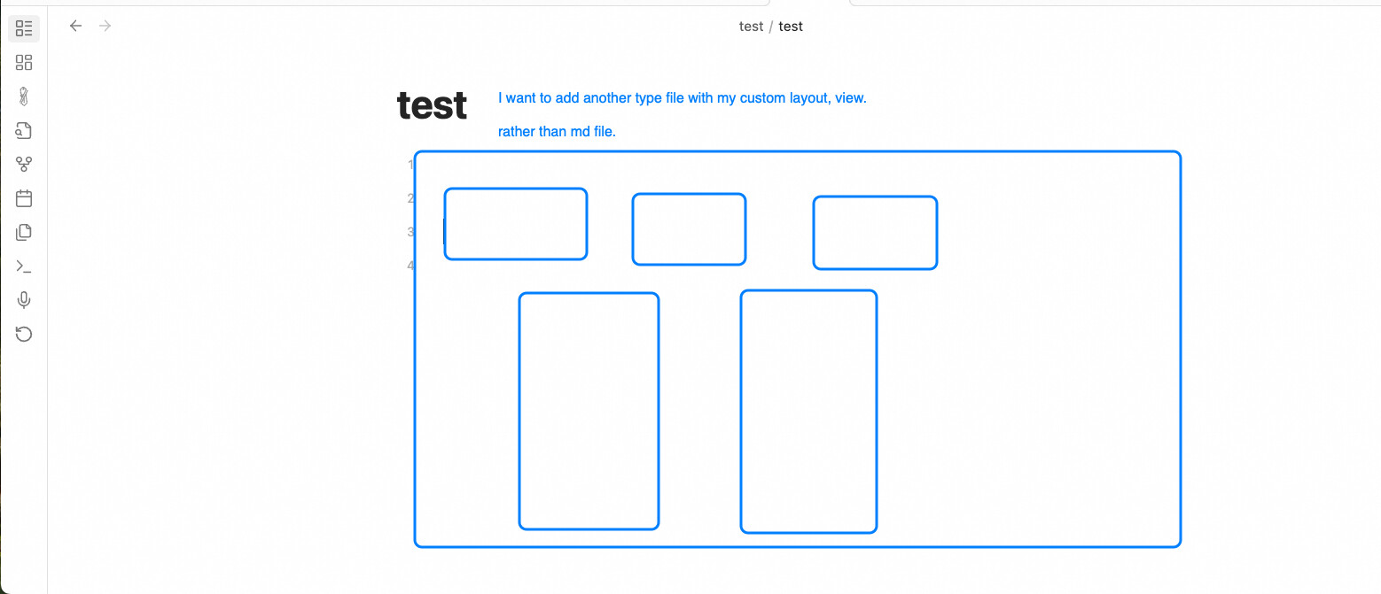Click the bold "test" note title
The width and height of the screenshot is (1381, 594).
(432, 105)
